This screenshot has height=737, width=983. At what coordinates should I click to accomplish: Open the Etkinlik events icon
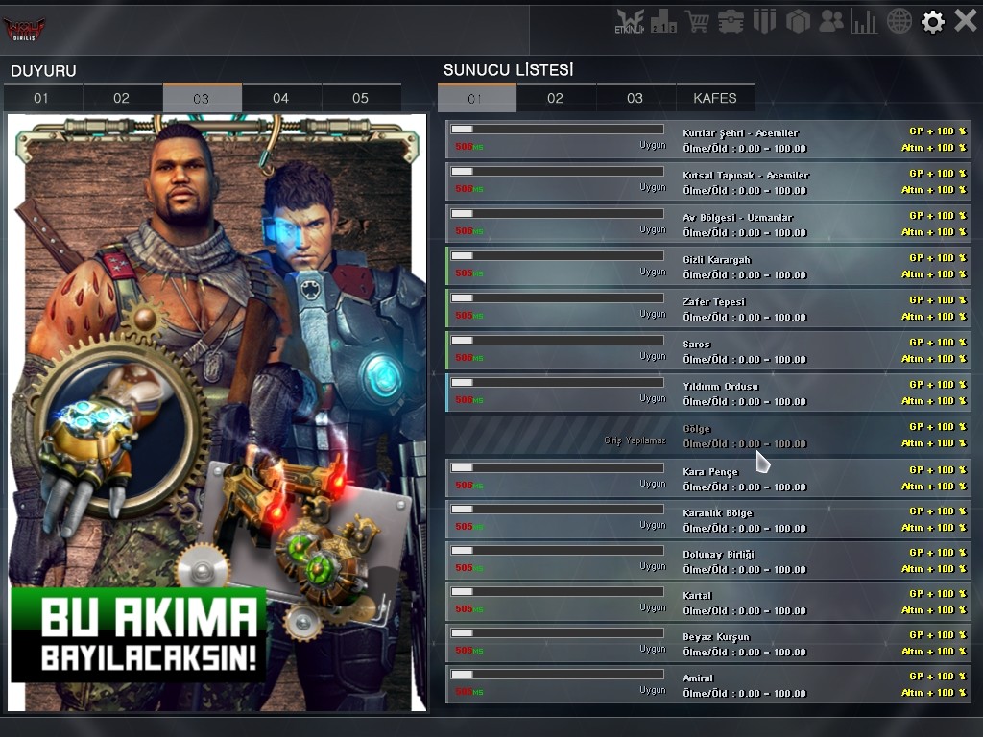click(630, 21)
